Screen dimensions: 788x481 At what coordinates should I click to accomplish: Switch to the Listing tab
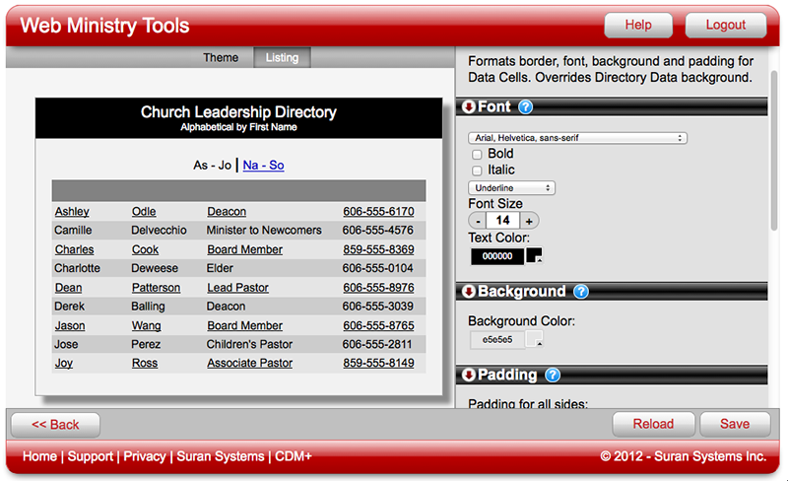282,58
